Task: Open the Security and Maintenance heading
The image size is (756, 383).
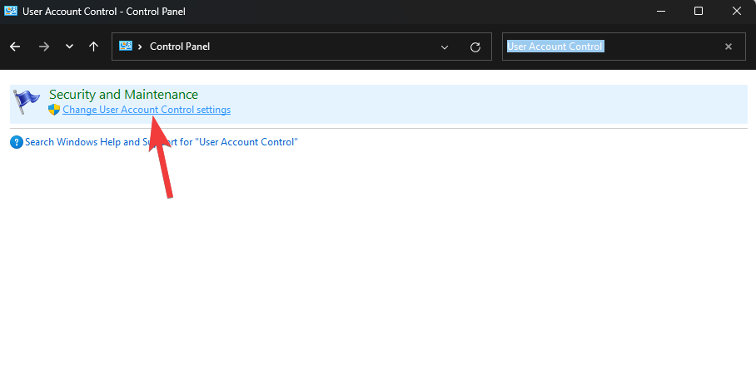Action: [x=123, y=95]
